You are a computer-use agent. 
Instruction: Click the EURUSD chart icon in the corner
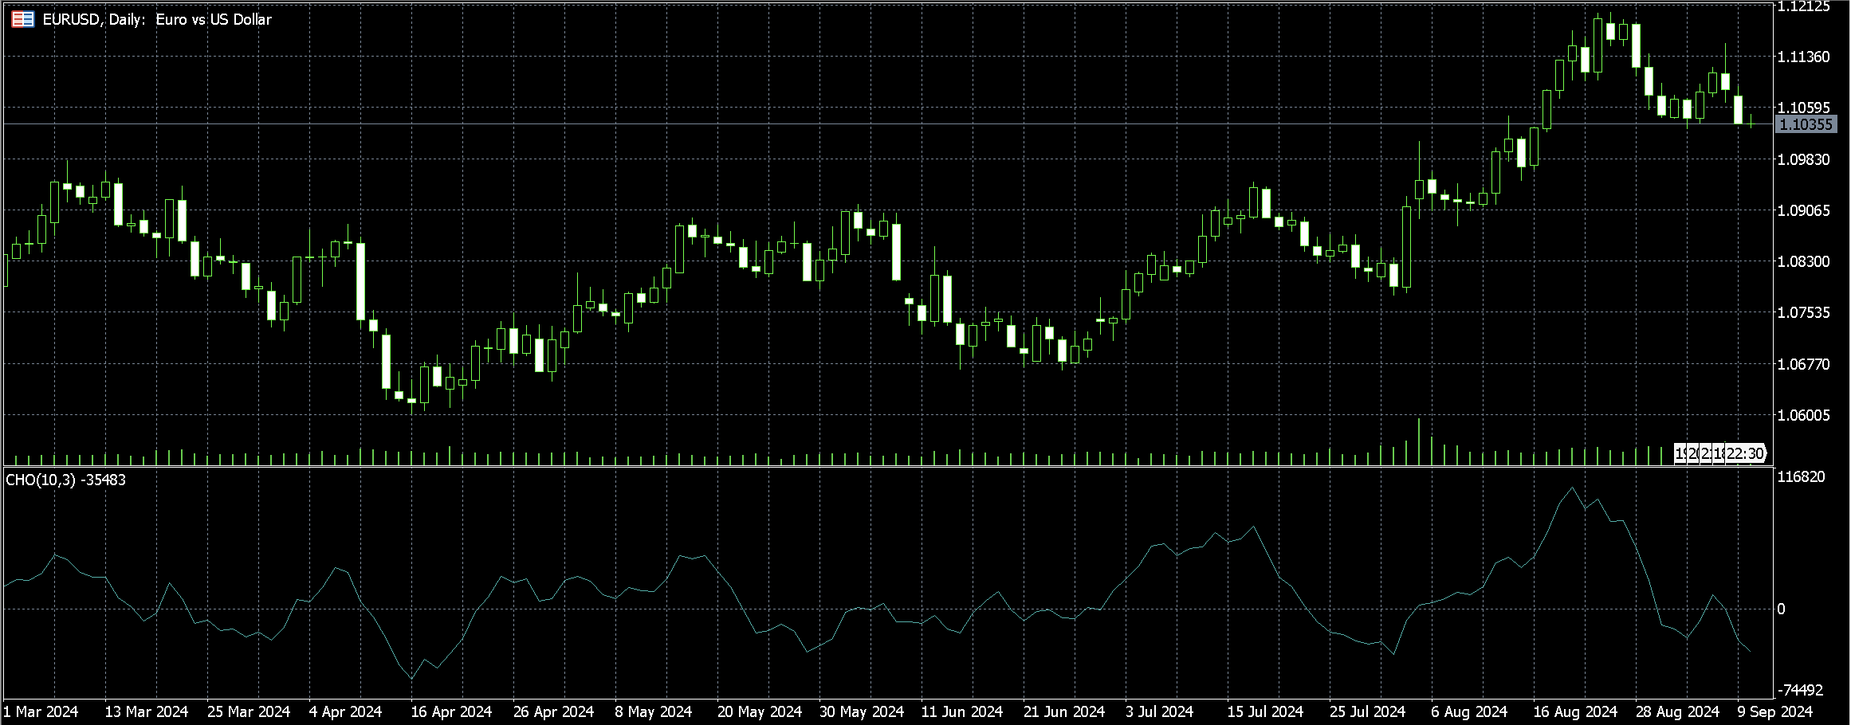tap(23, 19)
